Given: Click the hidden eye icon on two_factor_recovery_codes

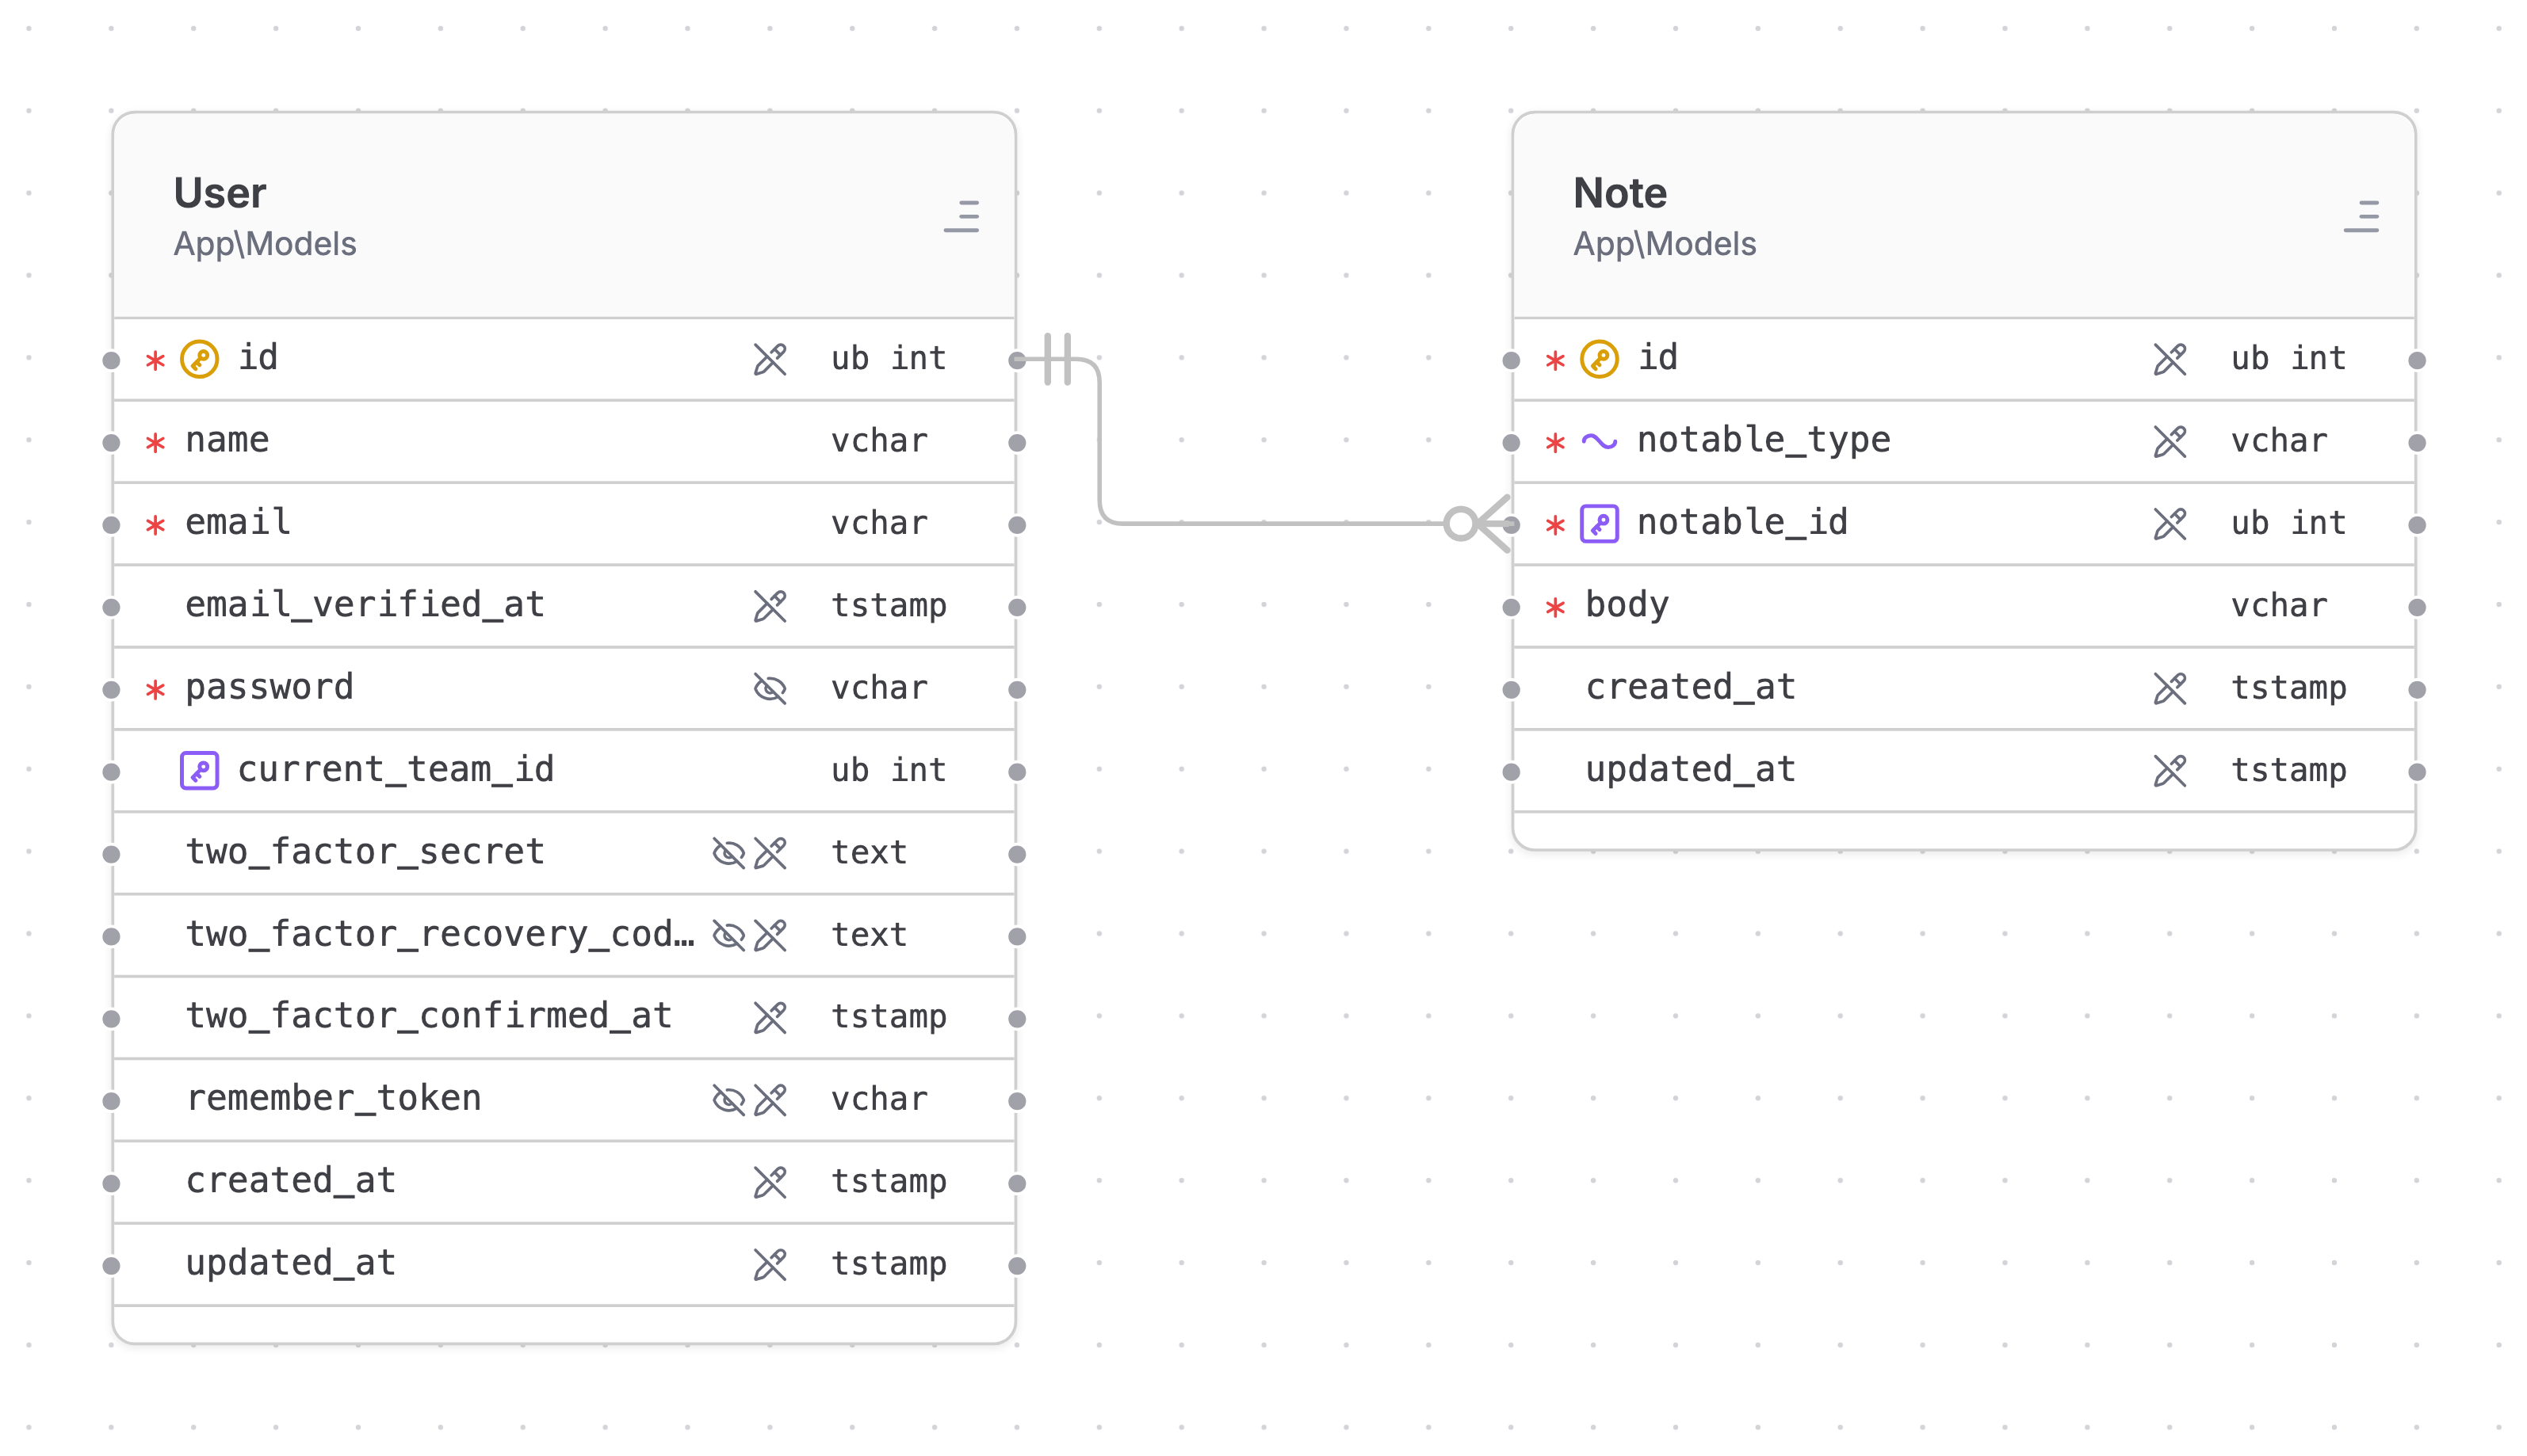Looking at the screenshot, I should pyautogui.click(x=728, y=935).
